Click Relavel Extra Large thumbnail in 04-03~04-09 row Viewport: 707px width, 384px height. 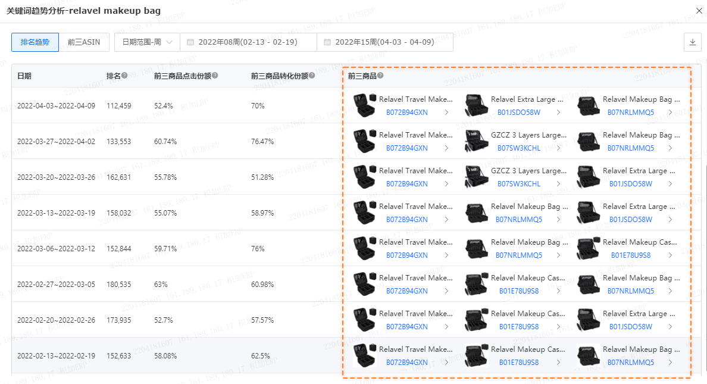tap(476, 105)
